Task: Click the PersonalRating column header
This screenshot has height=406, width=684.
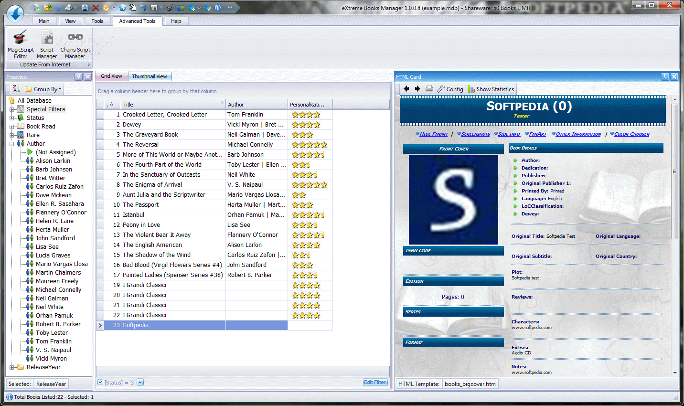Action: (x=310, y=104)
